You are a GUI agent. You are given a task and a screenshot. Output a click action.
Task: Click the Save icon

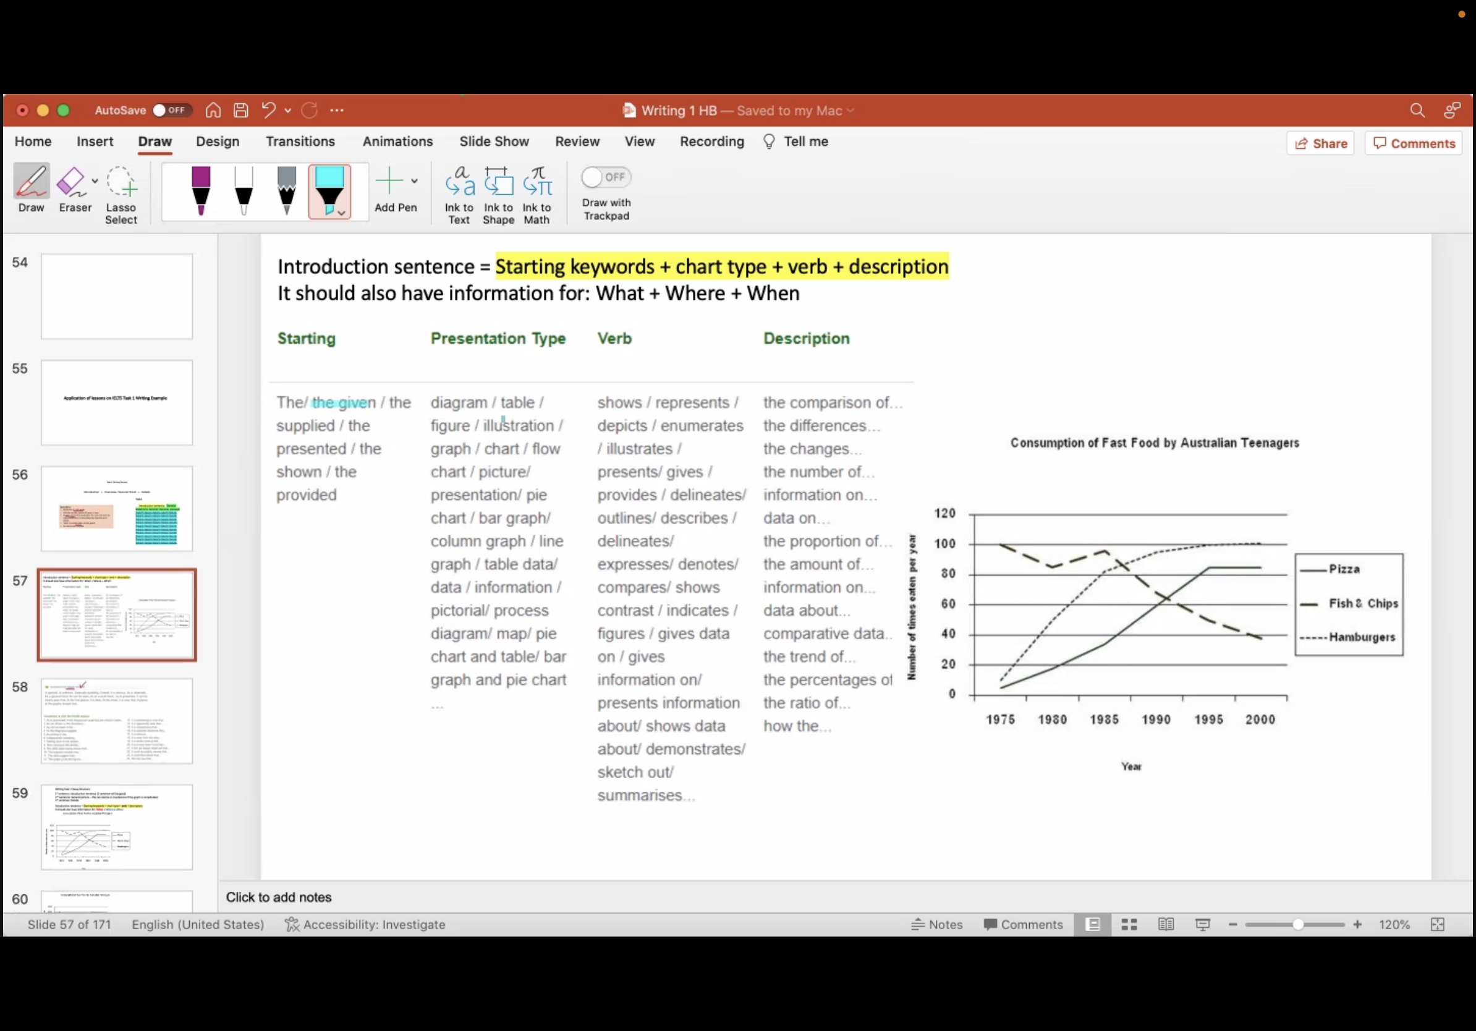[x=240, y=110]
